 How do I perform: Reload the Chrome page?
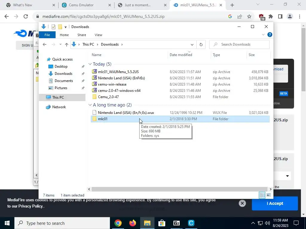point(26,16)
